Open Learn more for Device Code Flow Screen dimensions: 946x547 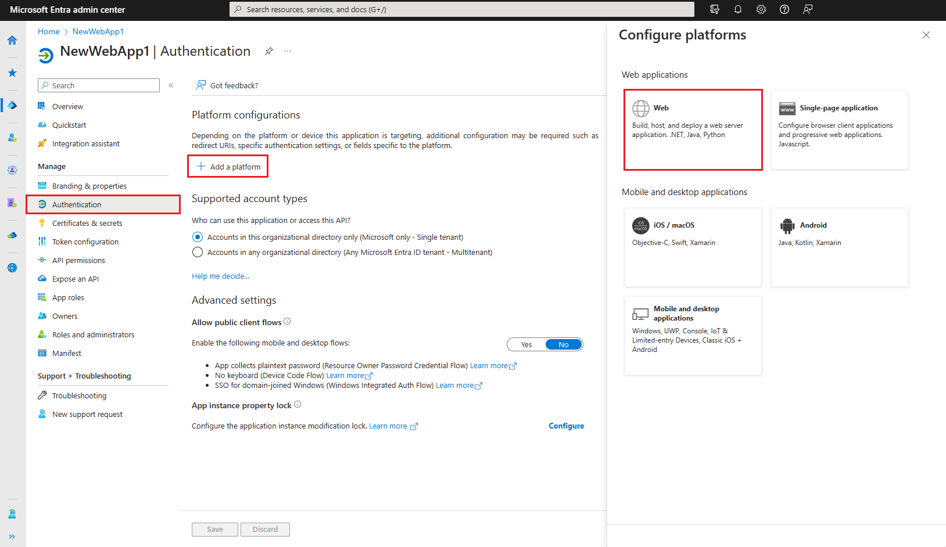point(349,375)
